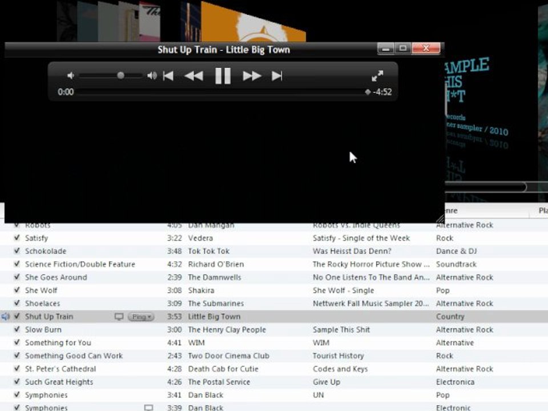Click the diamond playhead marker

pyautogui.click(x=368, y=92)
